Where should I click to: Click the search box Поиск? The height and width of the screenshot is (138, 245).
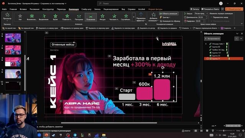[123, 3]
